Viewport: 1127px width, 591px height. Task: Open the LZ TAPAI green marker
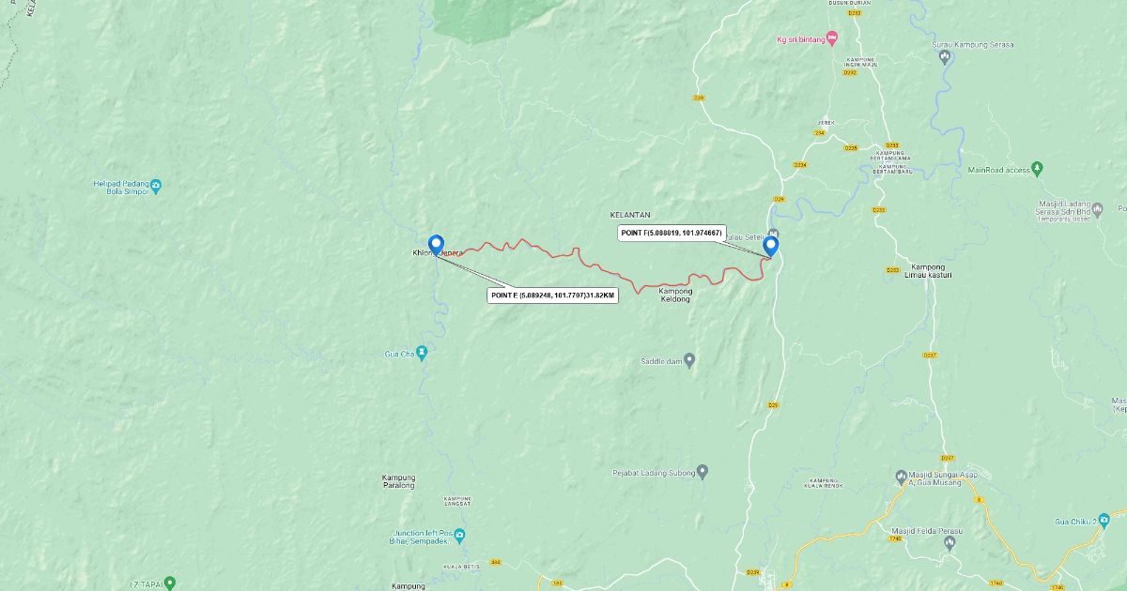[x=169, y=583]
